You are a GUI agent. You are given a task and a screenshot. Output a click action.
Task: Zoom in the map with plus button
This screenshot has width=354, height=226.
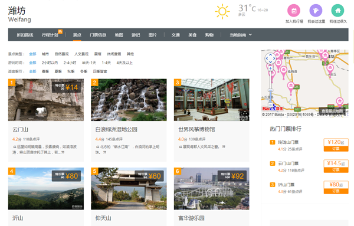pos(270,68)
